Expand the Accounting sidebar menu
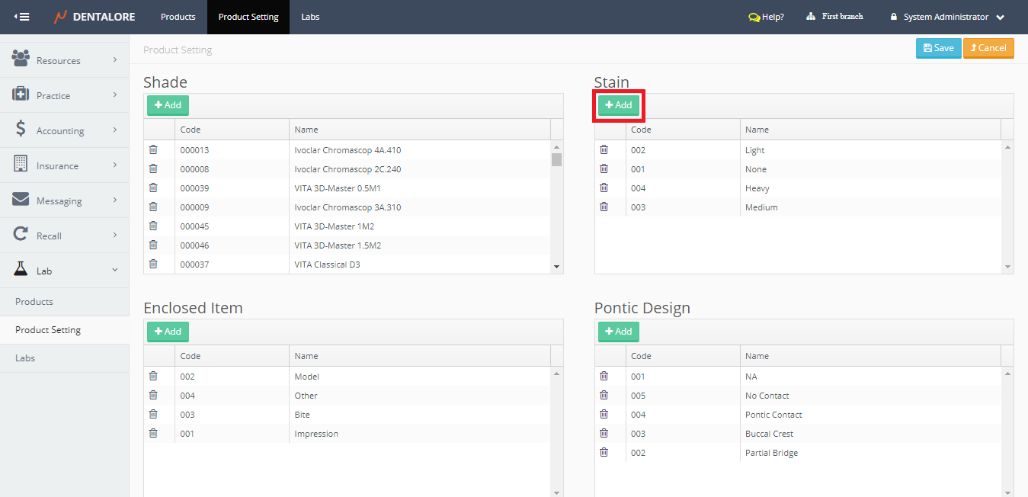The width and height of the screenshot is (1028, 497). pyautogui.click(x=64, y=130)
